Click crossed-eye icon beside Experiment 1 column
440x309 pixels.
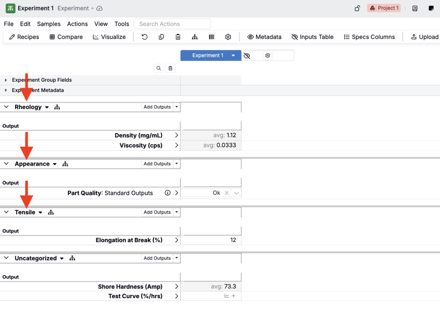[247, 56]
